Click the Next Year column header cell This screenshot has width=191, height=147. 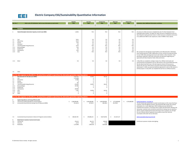click(x=115, y=23)
